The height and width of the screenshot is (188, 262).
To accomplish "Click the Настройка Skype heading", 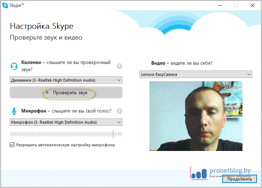I will (42, 26).
